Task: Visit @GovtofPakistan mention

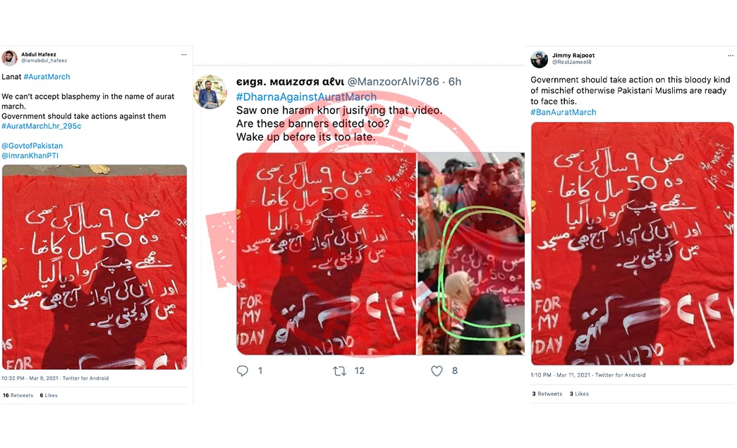Action: click(x=32, y=146)
